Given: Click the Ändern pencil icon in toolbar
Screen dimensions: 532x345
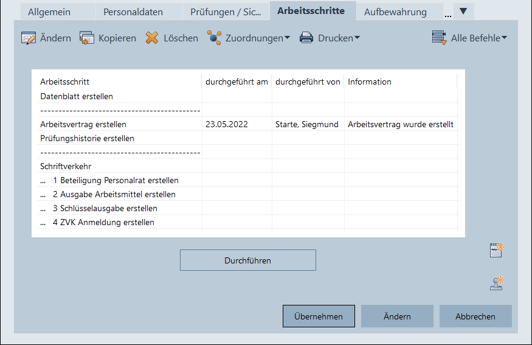Looking at the screenshot, I should [x=29, y=38].
